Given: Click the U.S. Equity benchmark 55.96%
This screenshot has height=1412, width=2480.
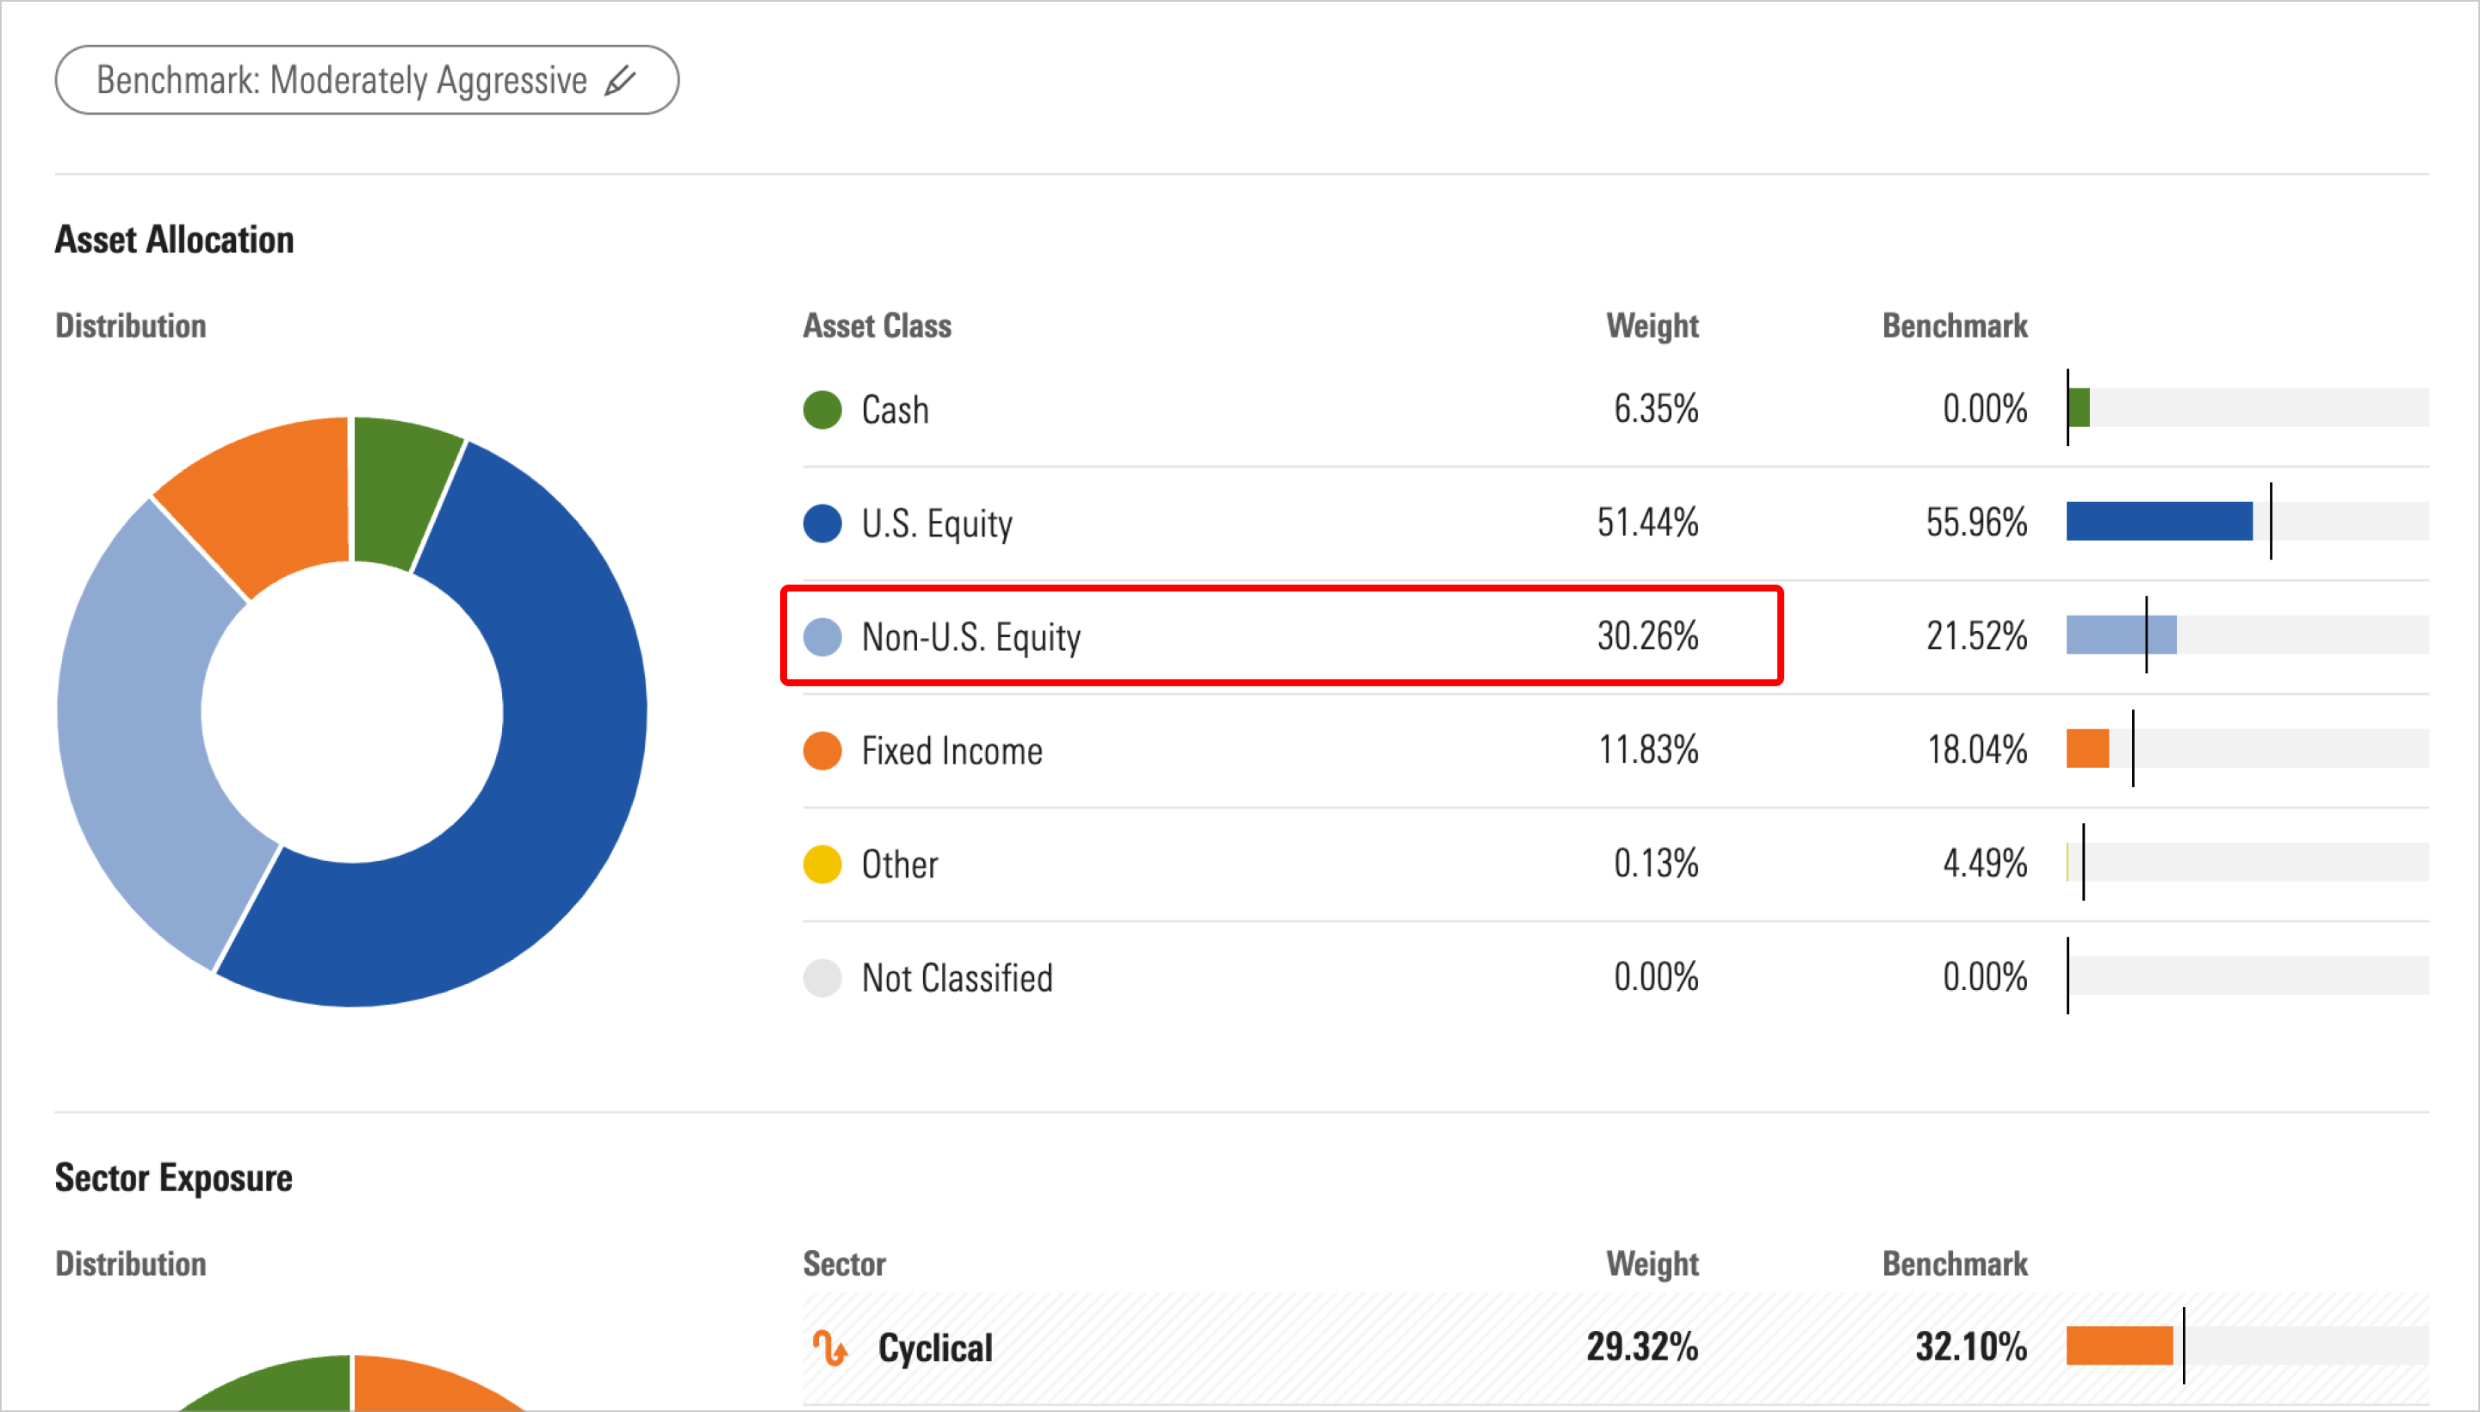Looking at the screenshot, I should tap(1976, 523).
